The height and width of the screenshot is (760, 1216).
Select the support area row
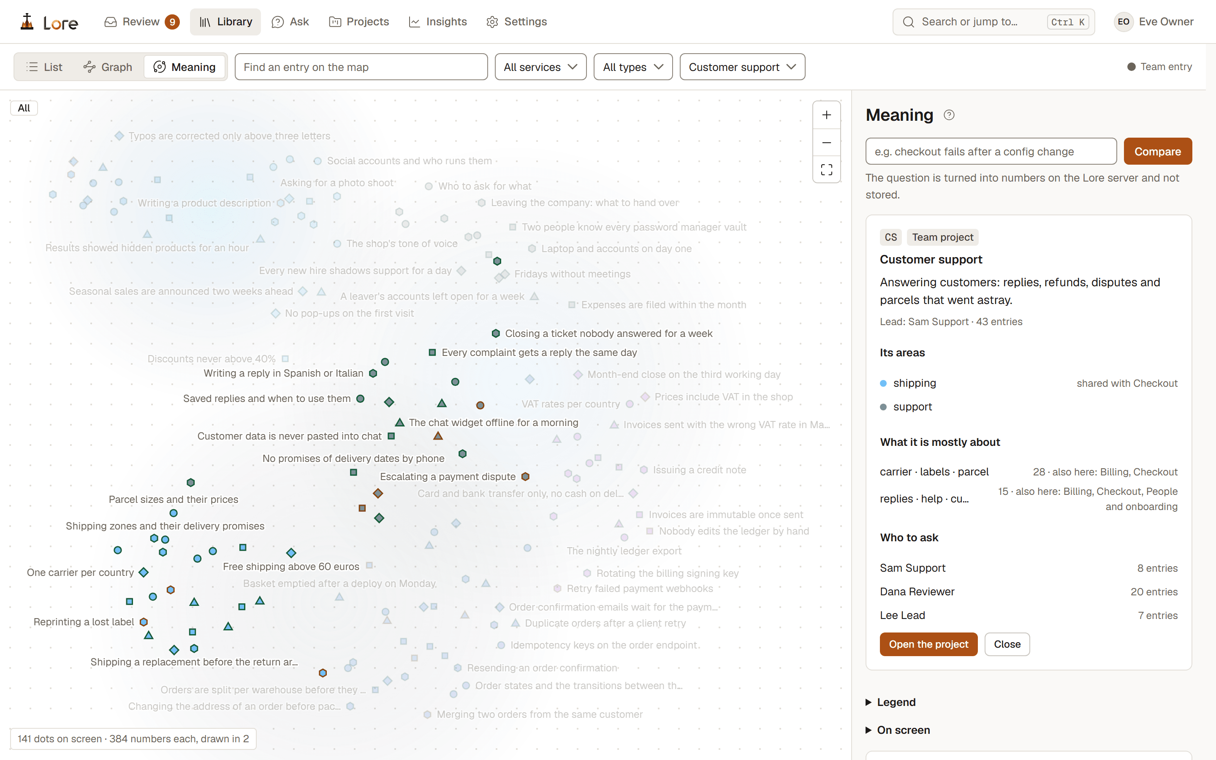coord(1029,407)
